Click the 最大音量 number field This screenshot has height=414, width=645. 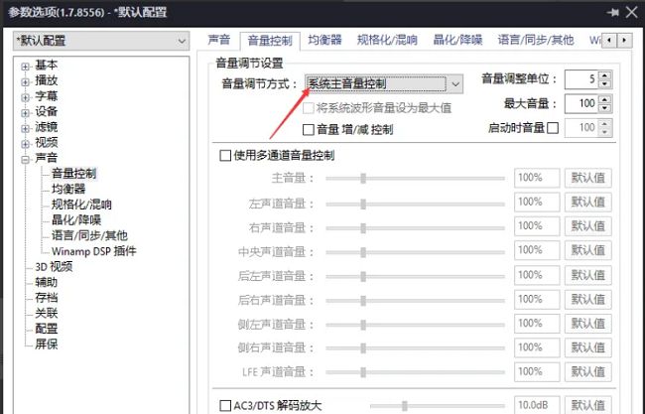[x=582, y=103]
